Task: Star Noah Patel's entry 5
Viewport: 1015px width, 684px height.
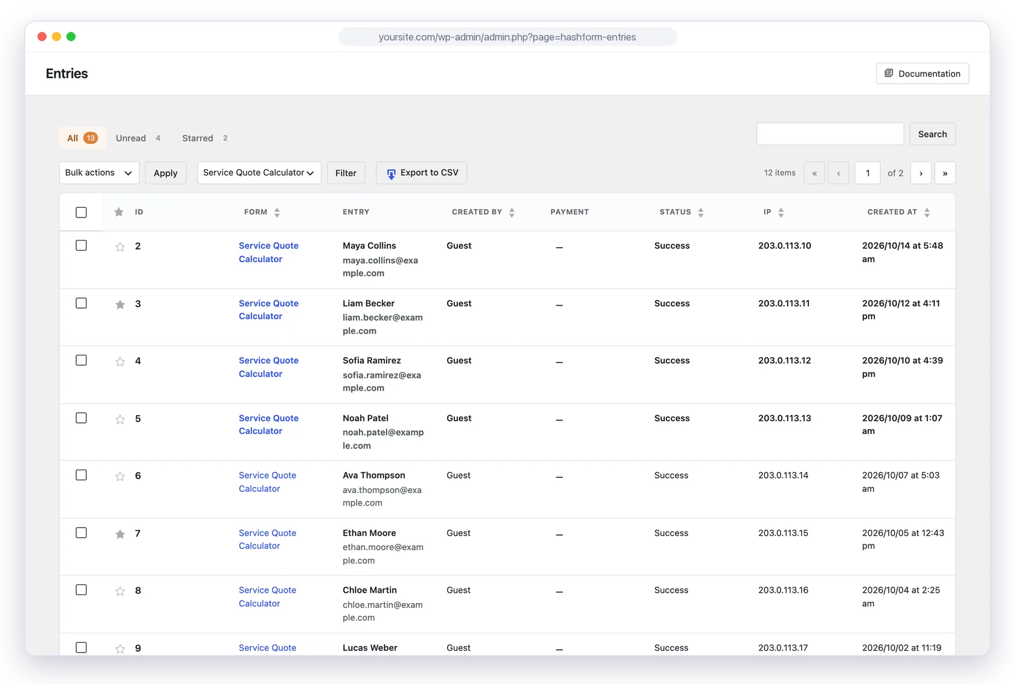Action: [x=120, y=419]
